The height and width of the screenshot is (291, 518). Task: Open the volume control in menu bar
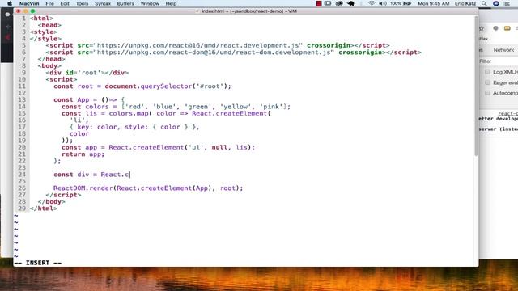click(383, 3)
